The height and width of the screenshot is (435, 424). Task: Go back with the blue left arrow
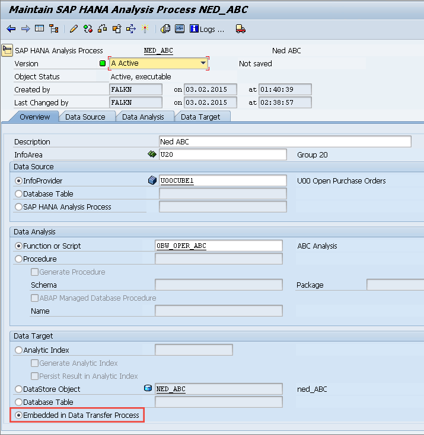[11, 29]
